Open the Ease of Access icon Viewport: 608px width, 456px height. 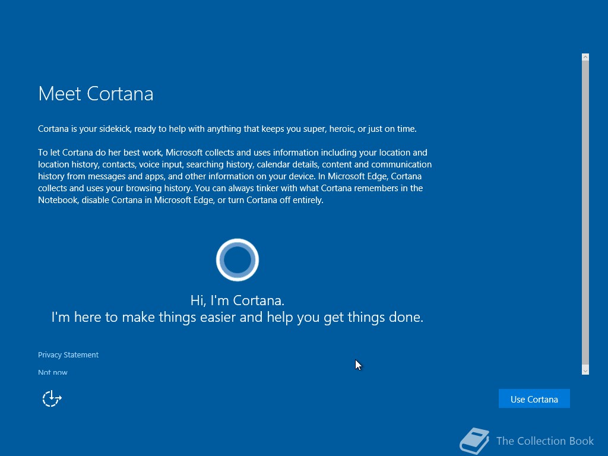point(52,398)
